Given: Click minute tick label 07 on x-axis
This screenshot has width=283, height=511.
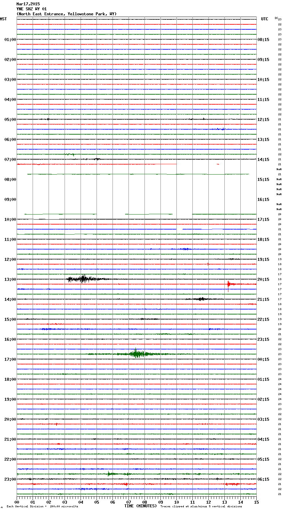Looking at the screenshot, I should 129,502.
